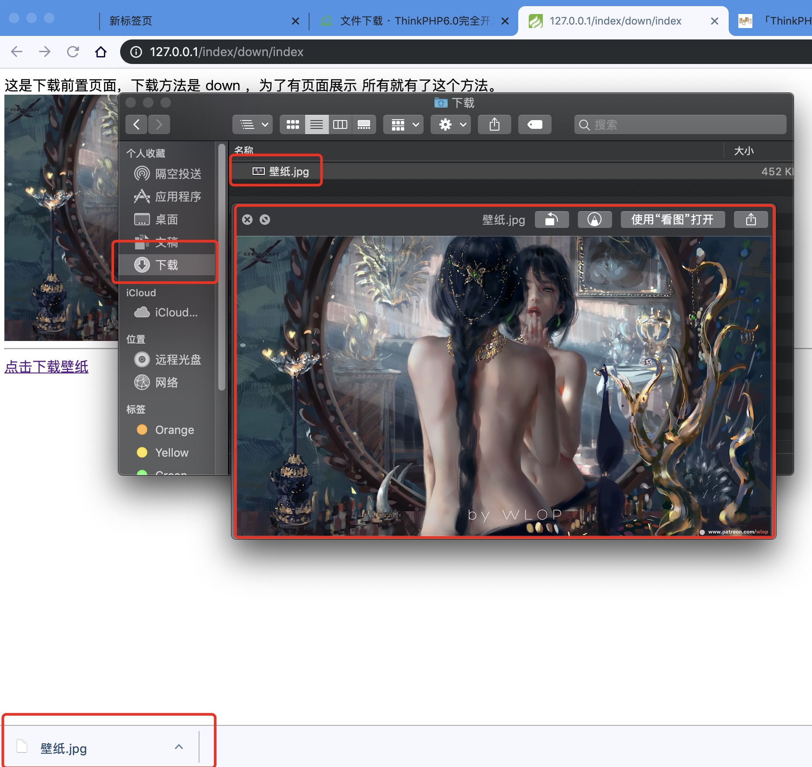
Task: Click Finder edit tags button
Action: coord(535,124)
